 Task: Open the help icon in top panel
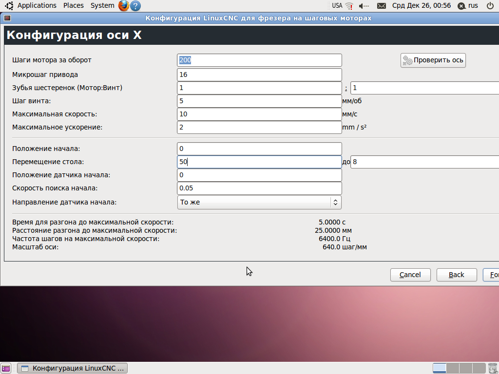pos(135,6)
